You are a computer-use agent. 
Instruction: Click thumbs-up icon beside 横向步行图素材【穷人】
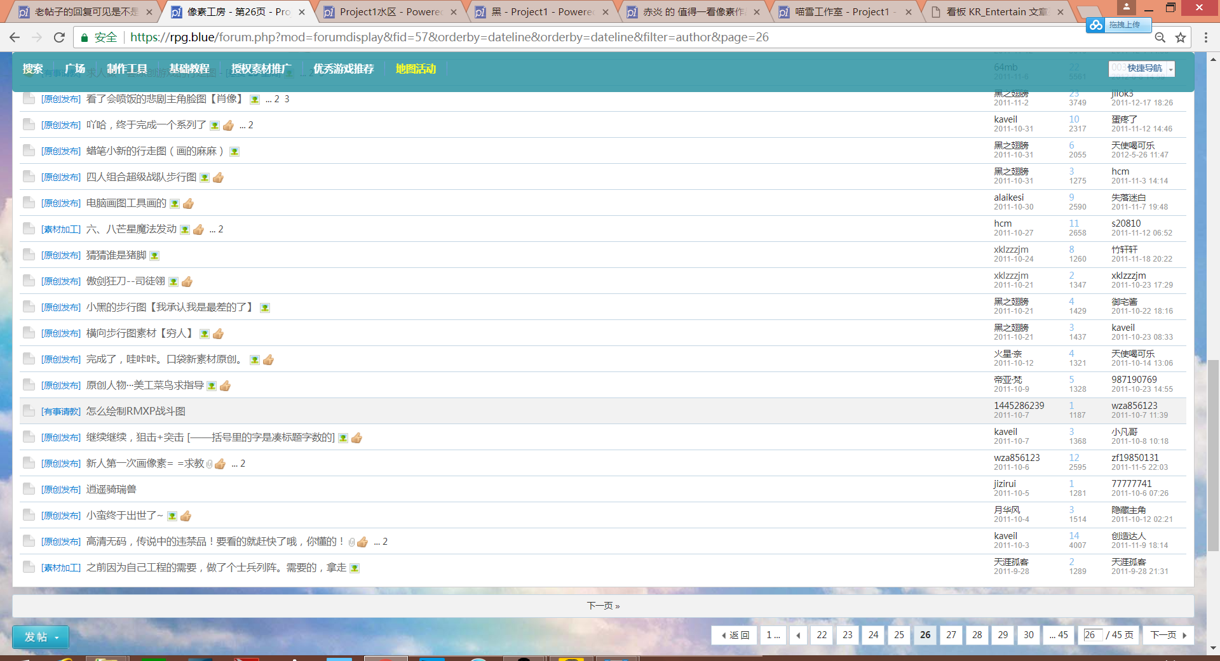point(218,334)
